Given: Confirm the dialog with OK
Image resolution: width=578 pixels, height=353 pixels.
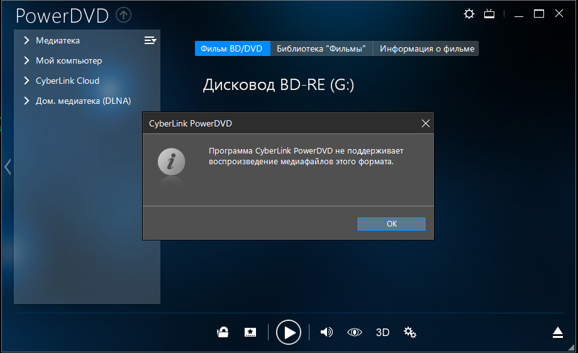Looking at the screenshot, I should point(391,224).
